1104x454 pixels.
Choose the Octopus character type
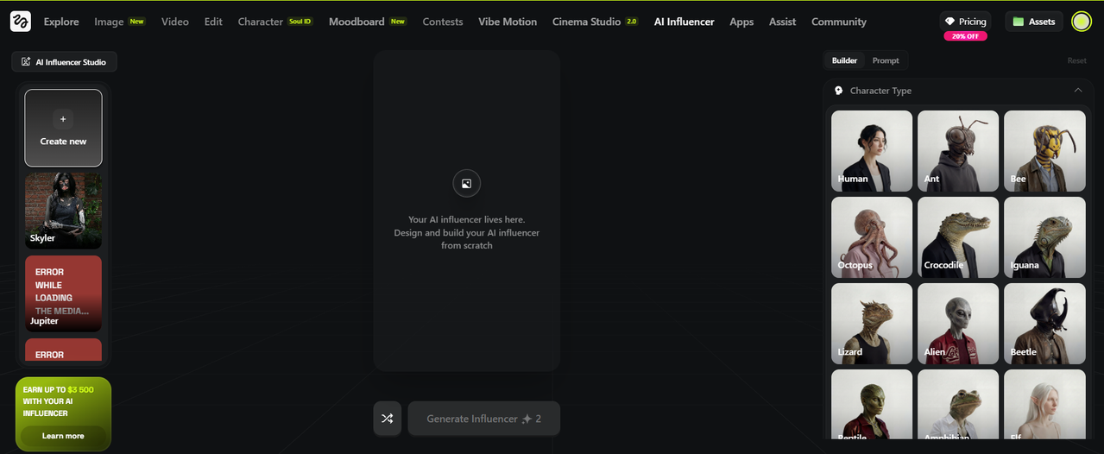coord(872,237)
